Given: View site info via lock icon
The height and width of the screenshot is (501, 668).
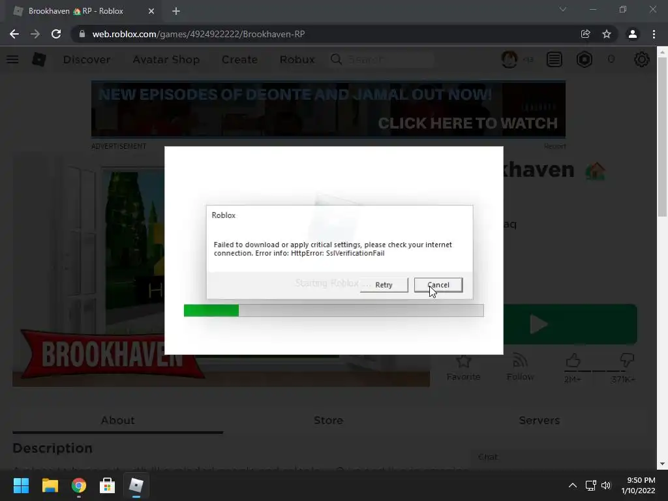Looking at the screenshot, I should tap(82, 34).
